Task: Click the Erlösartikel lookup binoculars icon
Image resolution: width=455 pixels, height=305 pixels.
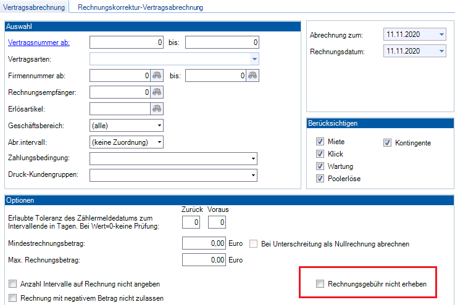Action: [x=157, y=109]
